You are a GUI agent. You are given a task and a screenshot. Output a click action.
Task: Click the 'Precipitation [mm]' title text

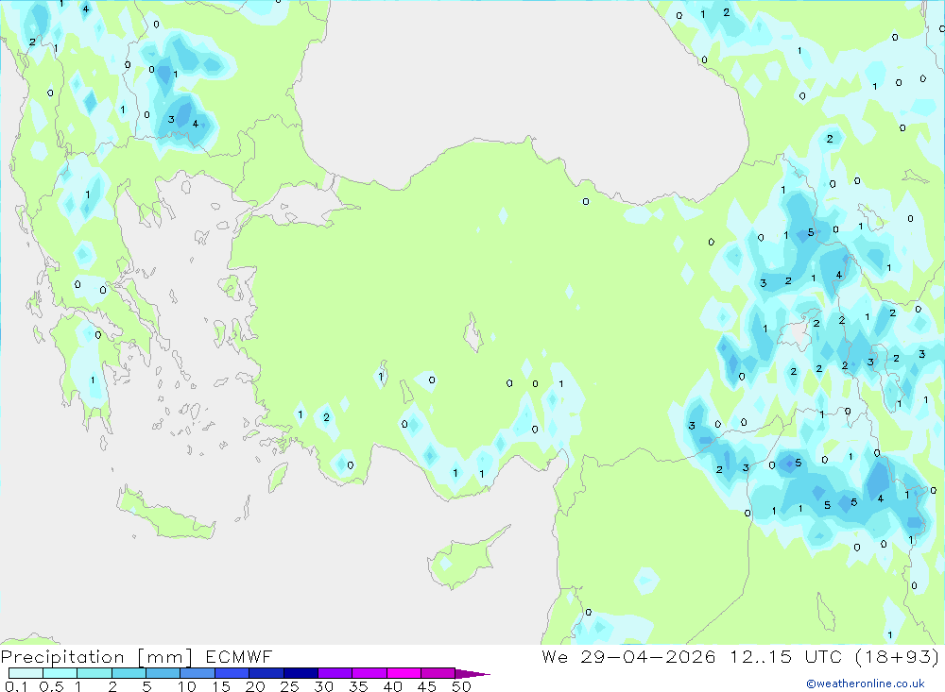coord(96,656)
